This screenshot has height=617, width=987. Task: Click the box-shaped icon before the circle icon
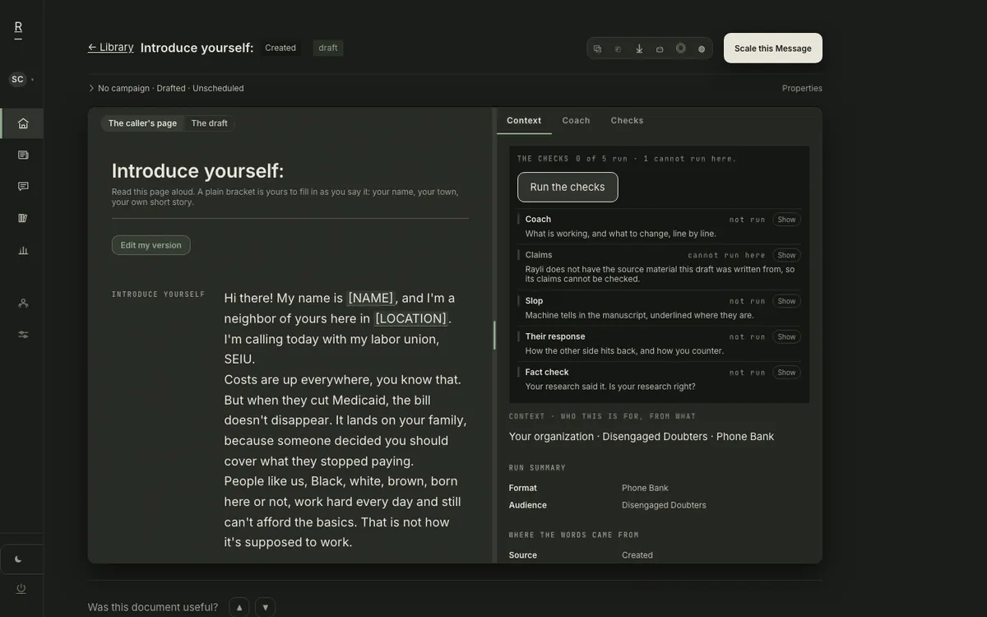pyautogui.click(x=660, y=49)
